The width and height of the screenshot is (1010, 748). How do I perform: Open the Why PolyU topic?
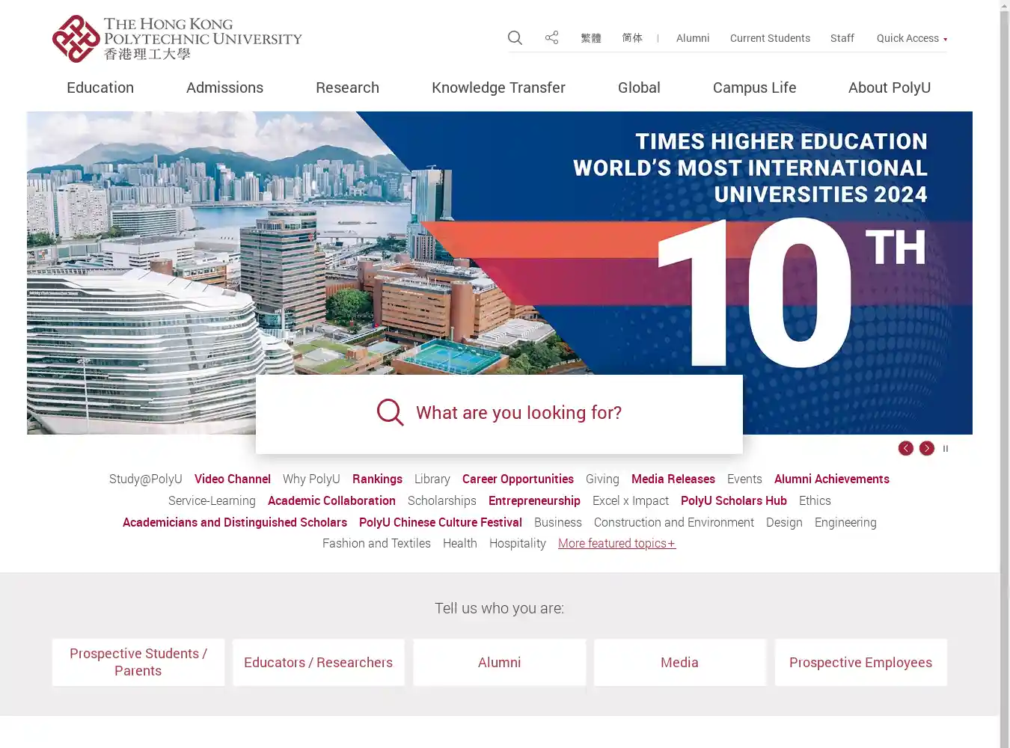point(311,479)
